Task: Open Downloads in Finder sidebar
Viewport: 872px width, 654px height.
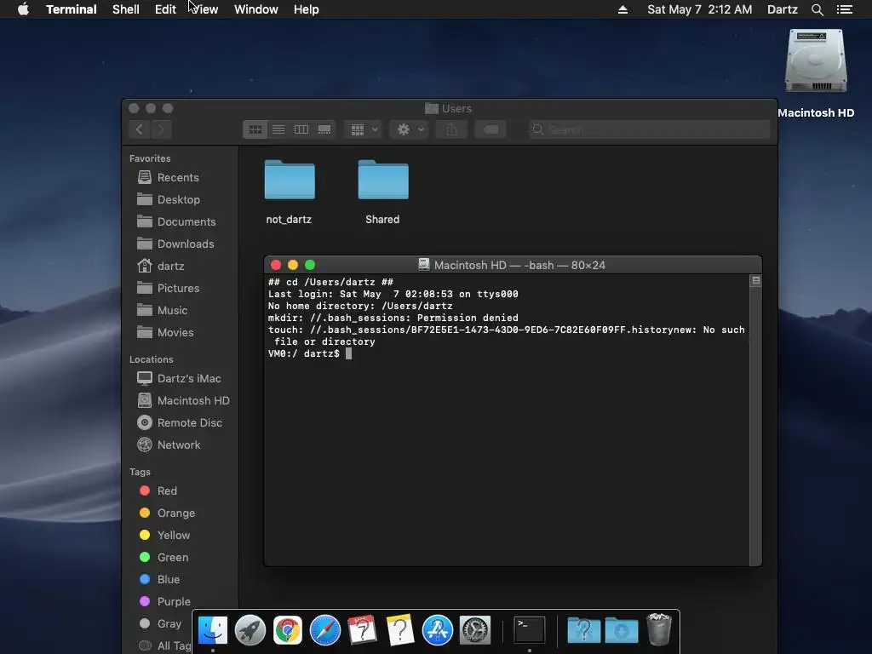Action: (x=185, y=244)
